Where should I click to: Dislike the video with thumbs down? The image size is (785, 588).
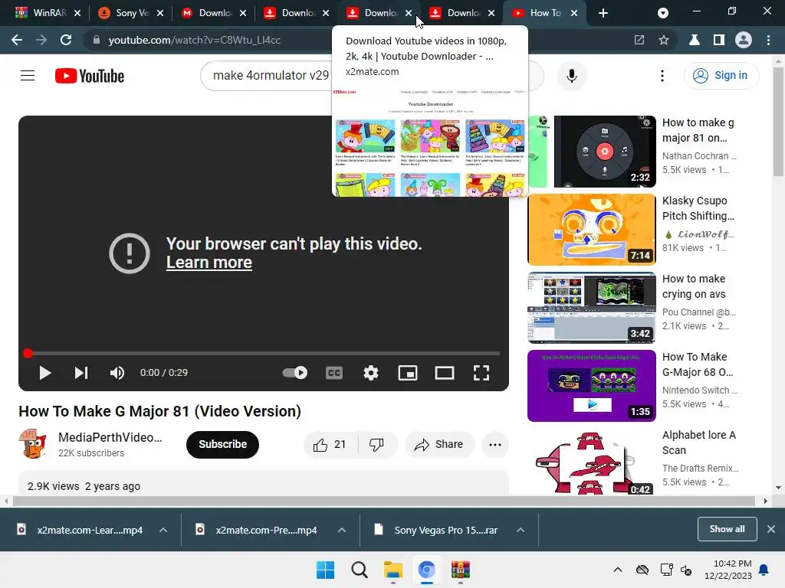coord(377,445)
